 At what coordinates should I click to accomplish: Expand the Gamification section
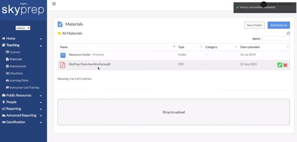coord(22,122)
